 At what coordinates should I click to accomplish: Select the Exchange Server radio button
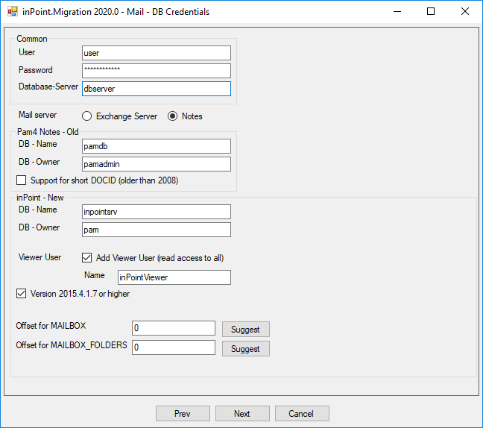(x=86, y=116)
